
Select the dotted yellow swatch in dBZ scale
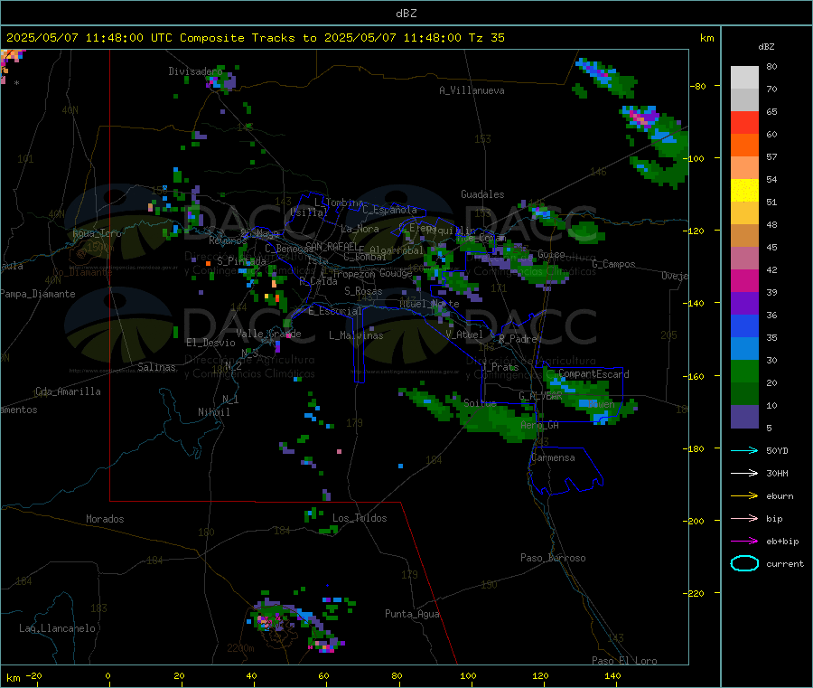point(744,191)
